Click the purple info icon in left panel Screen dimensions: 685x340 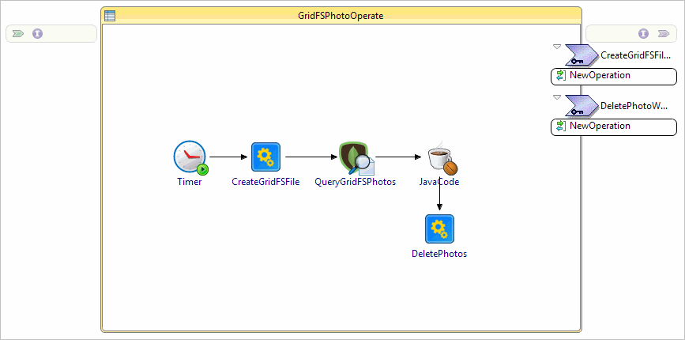38,34
